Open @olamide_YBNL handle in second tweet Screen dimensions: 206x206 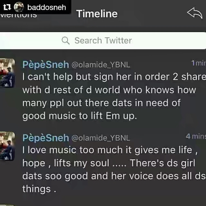(101, 138)
